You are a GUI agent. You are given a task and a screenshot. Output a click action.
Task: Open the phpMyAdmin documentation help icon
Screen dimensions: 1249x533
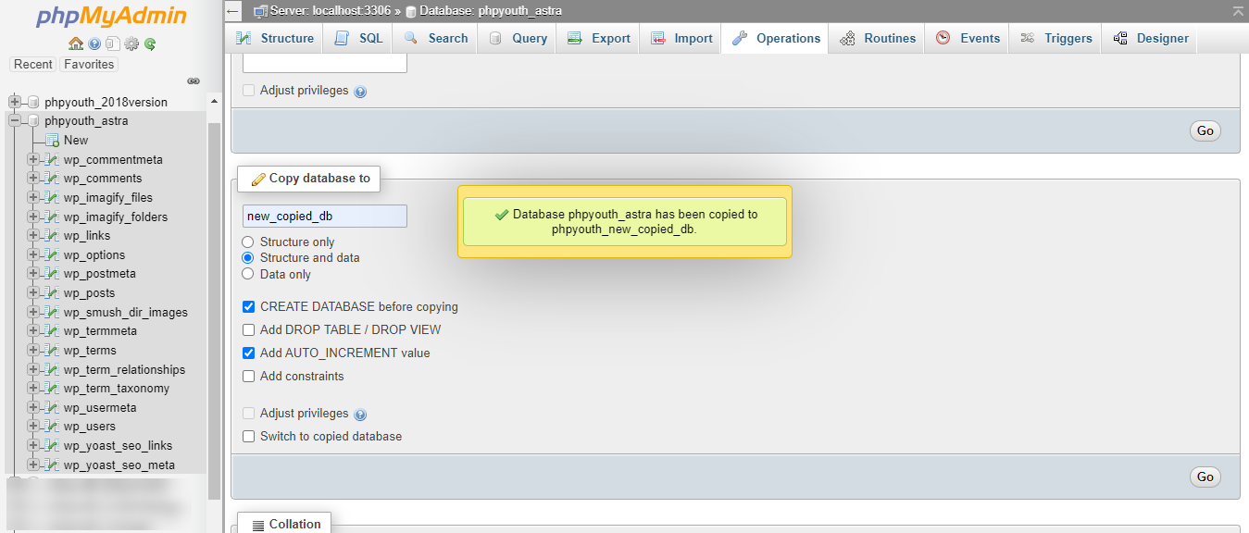(x=94, y=43)
